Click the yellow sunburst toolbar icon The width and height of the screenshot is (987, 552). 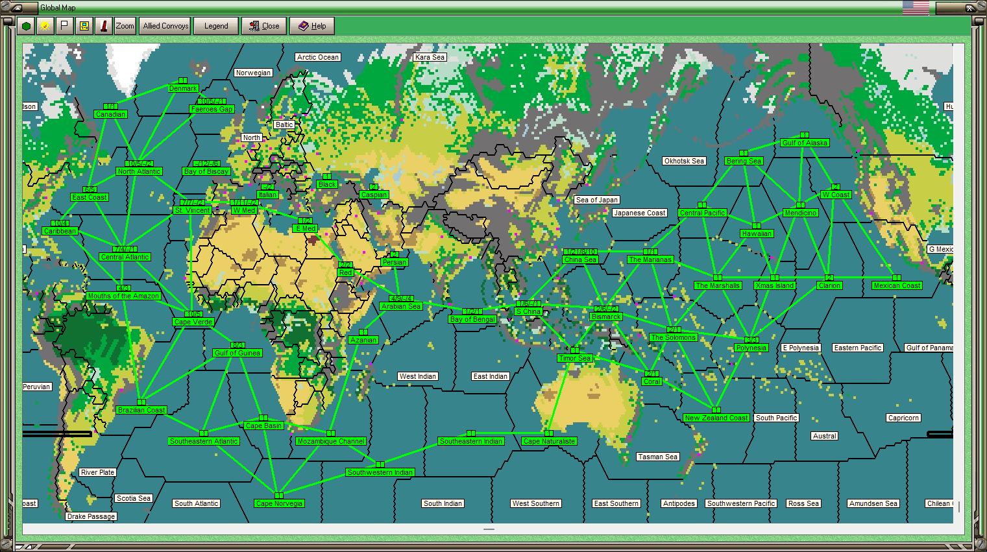(45, 26)
